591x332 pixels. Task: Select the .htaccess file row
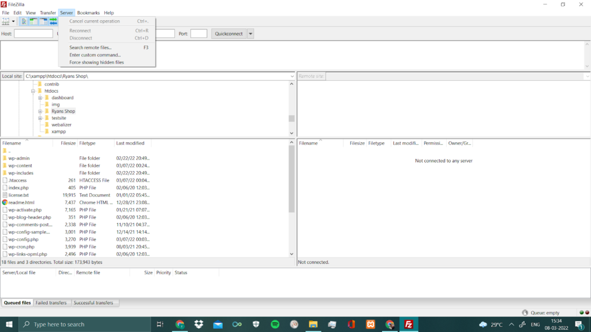76,180
